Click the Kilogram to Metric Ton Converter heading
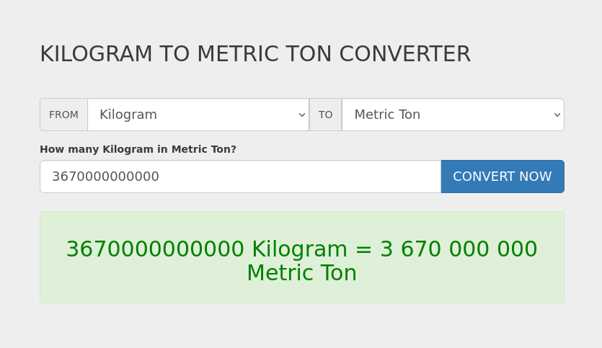This screenshot has width=602, height=348. (254, 55)
